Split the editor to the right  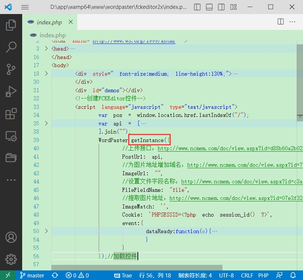pyautogui.click(x=280, y=22)
